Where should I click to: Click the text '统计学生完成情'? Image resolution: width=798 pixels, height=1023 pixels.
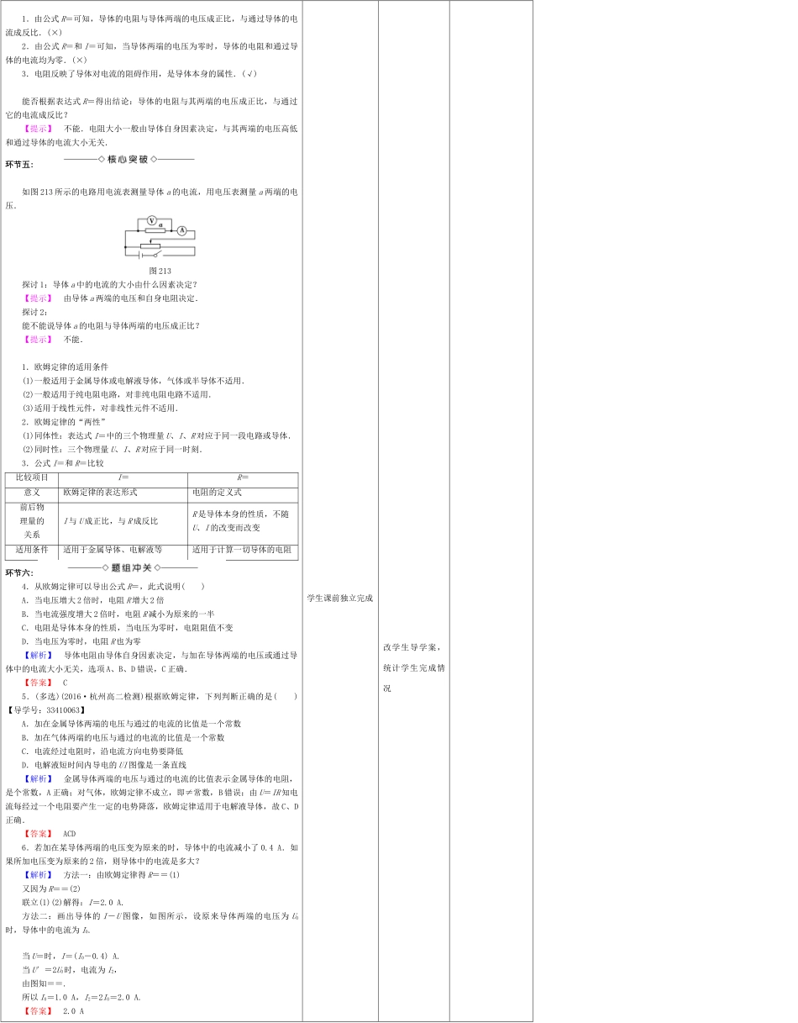click(415, 667)
